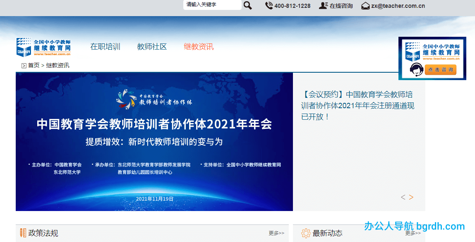Screen dimensions: 475x242
Task: Click the site logo at top left
Action: 43,47
